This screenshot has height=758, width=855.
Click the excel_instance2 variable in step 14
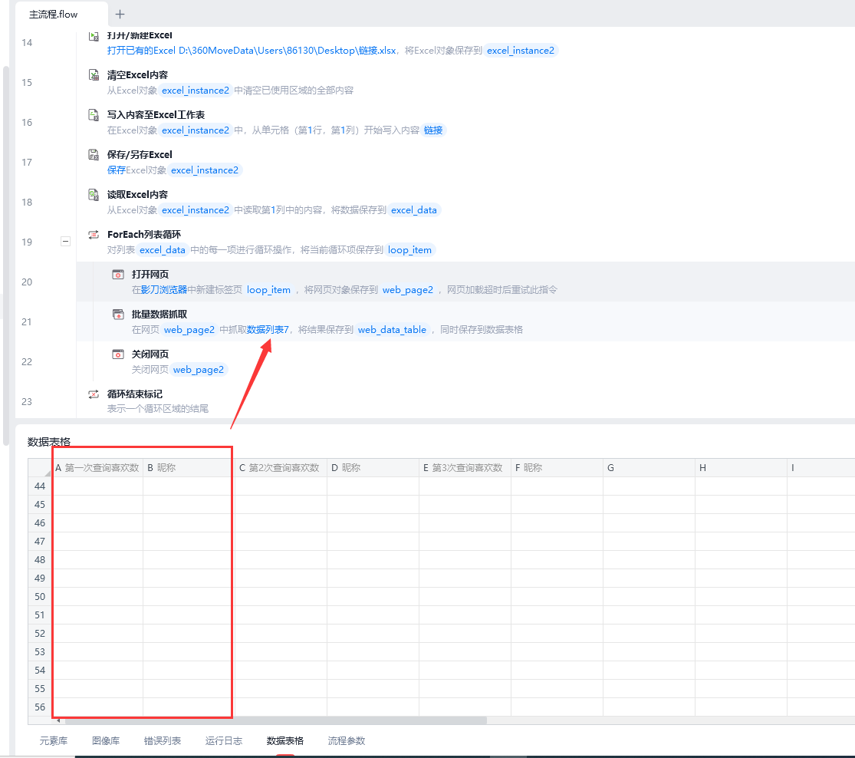tap(521, 51)
